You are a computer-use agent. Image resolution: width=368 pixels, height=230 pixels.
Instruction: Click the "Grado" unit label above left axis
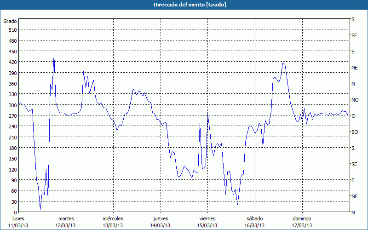click(10, 21)
